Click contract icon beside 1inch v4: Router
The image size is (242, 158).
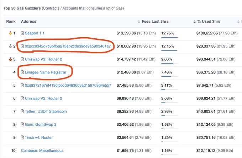tap(22, 137)
